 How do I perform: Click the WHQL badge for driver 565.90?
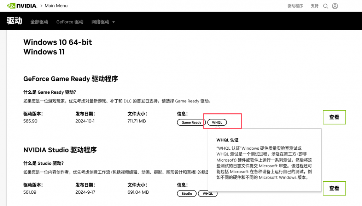217,123
